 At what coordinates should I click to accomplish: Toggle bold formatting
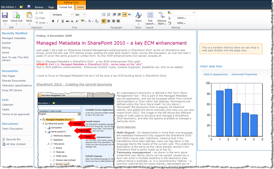53,21
